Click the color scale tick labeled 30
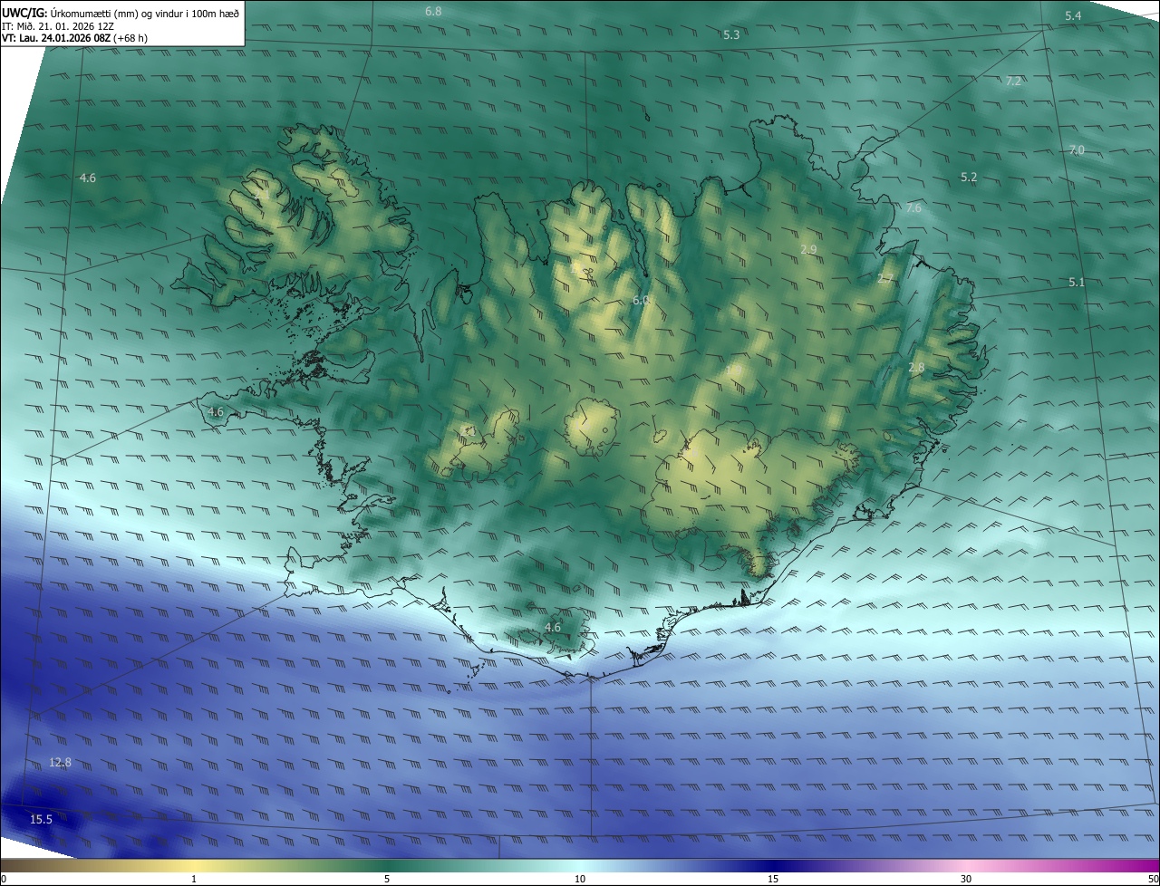Image resolution: width=1160 pixels, height=886 pixels. pos(966,879)
